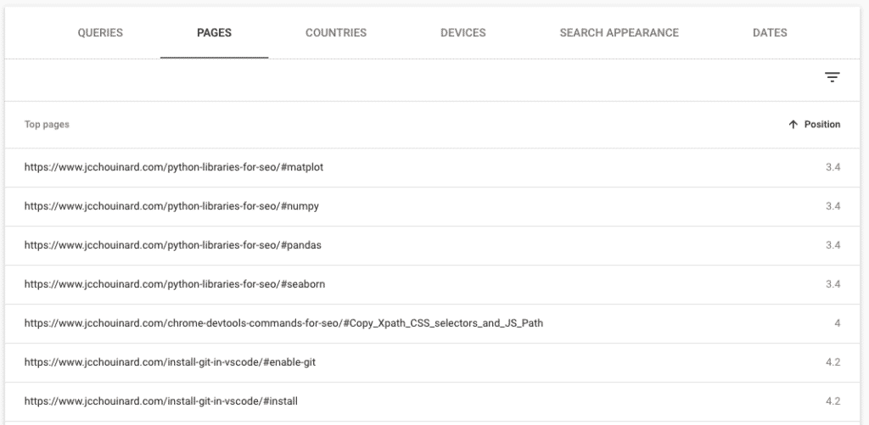Open the Search Appearance tab
Viewport: 869px width, 425px height.
pos(619,33)
